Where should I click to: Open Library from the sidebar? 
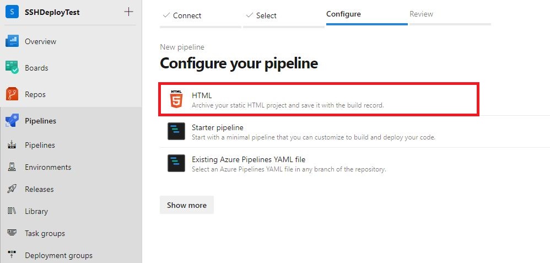(70, 211)
